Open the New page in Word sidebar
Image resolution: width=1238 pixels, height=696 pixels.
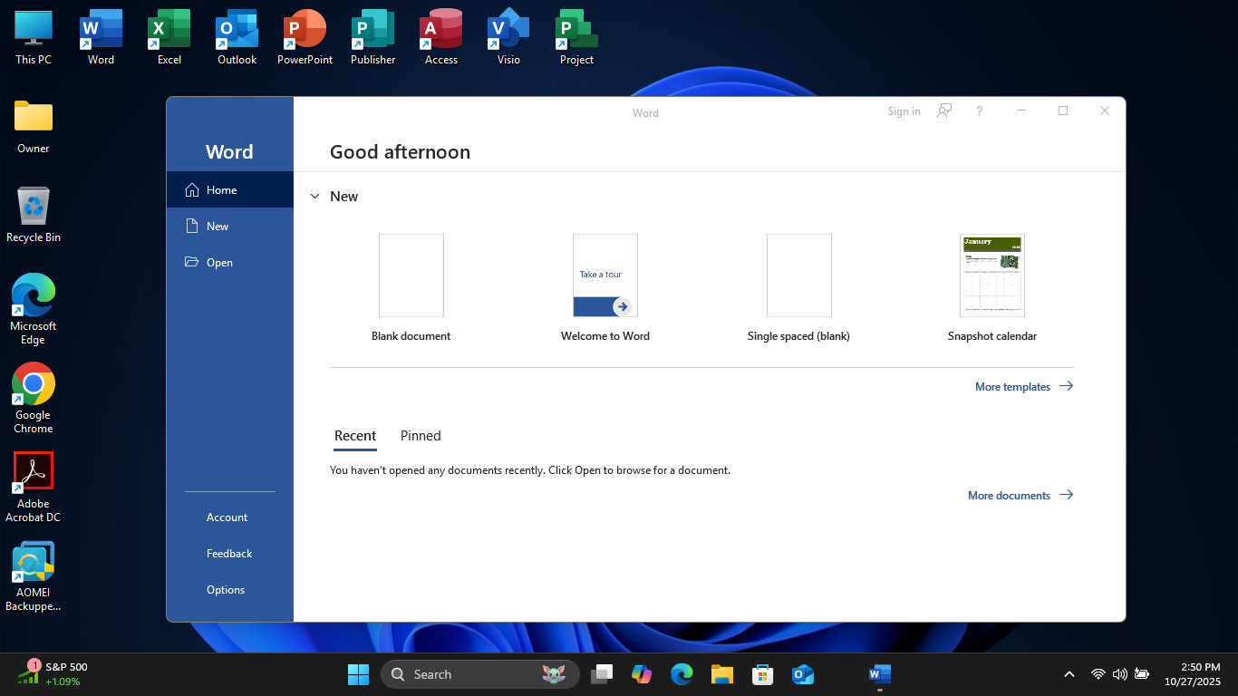pos(230,226)
